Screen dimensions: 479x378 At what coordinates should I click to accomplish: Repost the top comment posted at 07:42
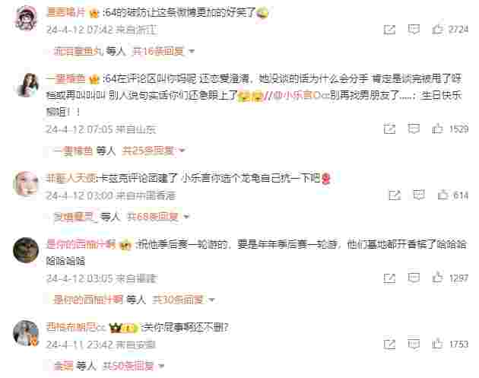coord(389,30)
